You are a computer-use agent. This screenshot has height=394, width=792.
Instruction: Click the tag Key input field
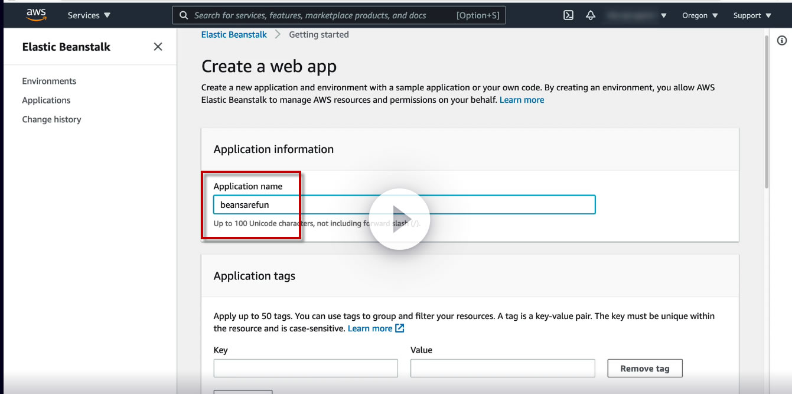pyautogui.click(x=305, y=368)
